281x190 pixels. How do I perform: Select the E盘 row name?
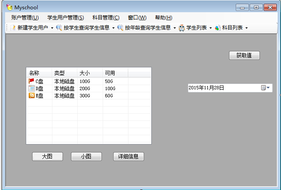pyautogui.click(x=39, y=96)
